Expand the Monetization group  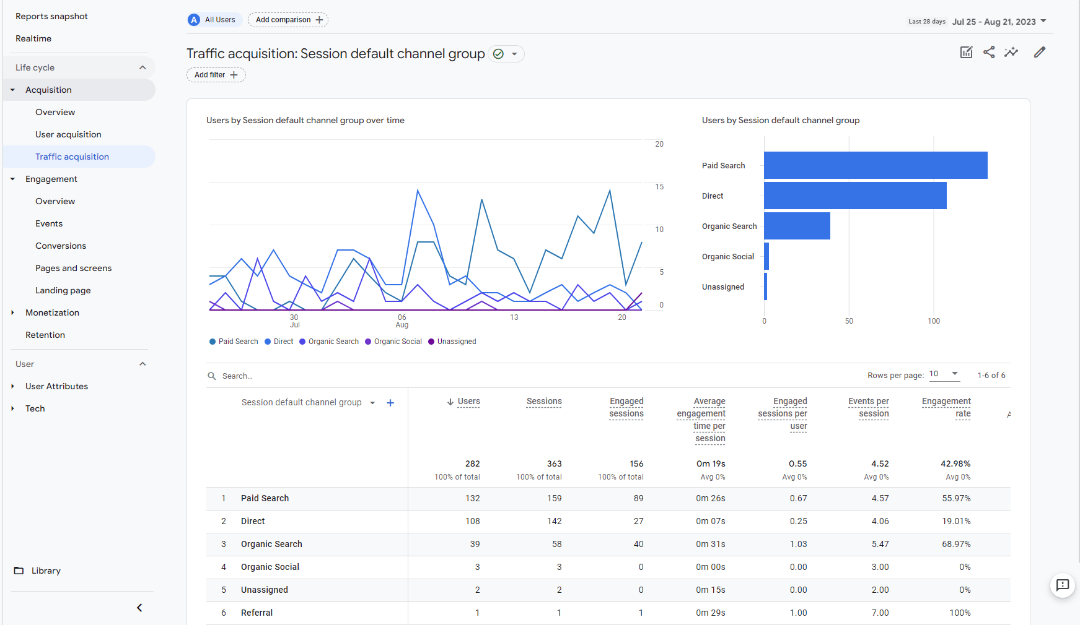12,312
